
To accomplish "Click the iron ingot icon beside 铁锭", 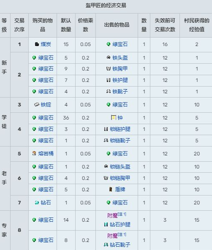I will (x=37, y=105).
